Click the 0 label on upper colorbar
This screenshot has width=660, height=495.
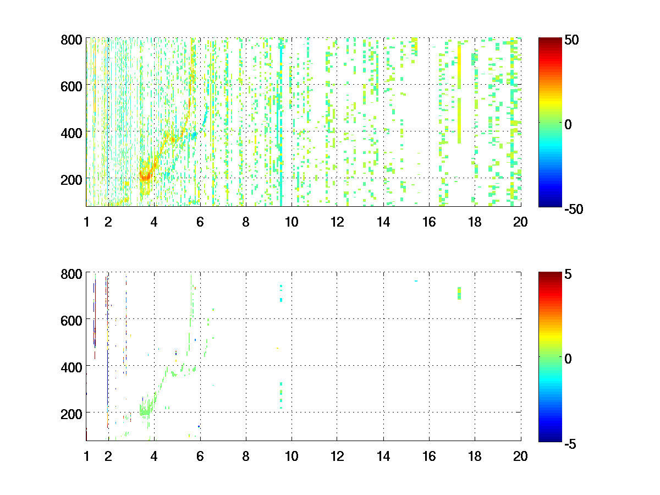coord(568,124)
